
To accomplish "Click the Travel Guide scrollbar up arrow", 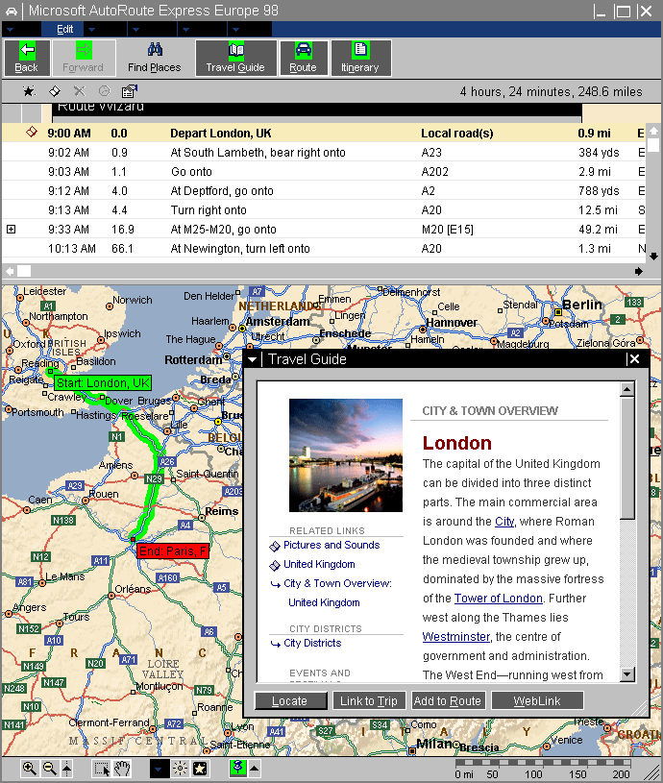I will coord(627,389).
